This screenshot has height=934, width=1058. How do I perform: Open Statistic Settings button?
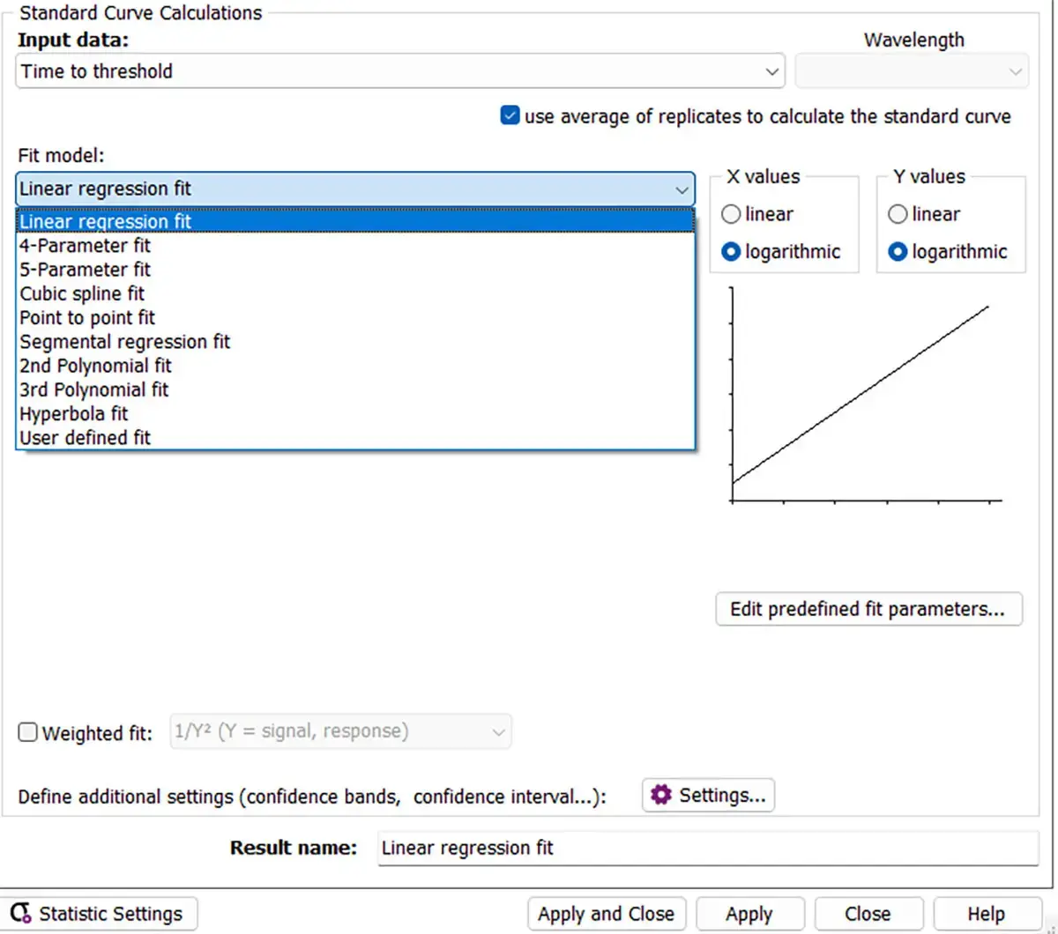pos(99,914)
